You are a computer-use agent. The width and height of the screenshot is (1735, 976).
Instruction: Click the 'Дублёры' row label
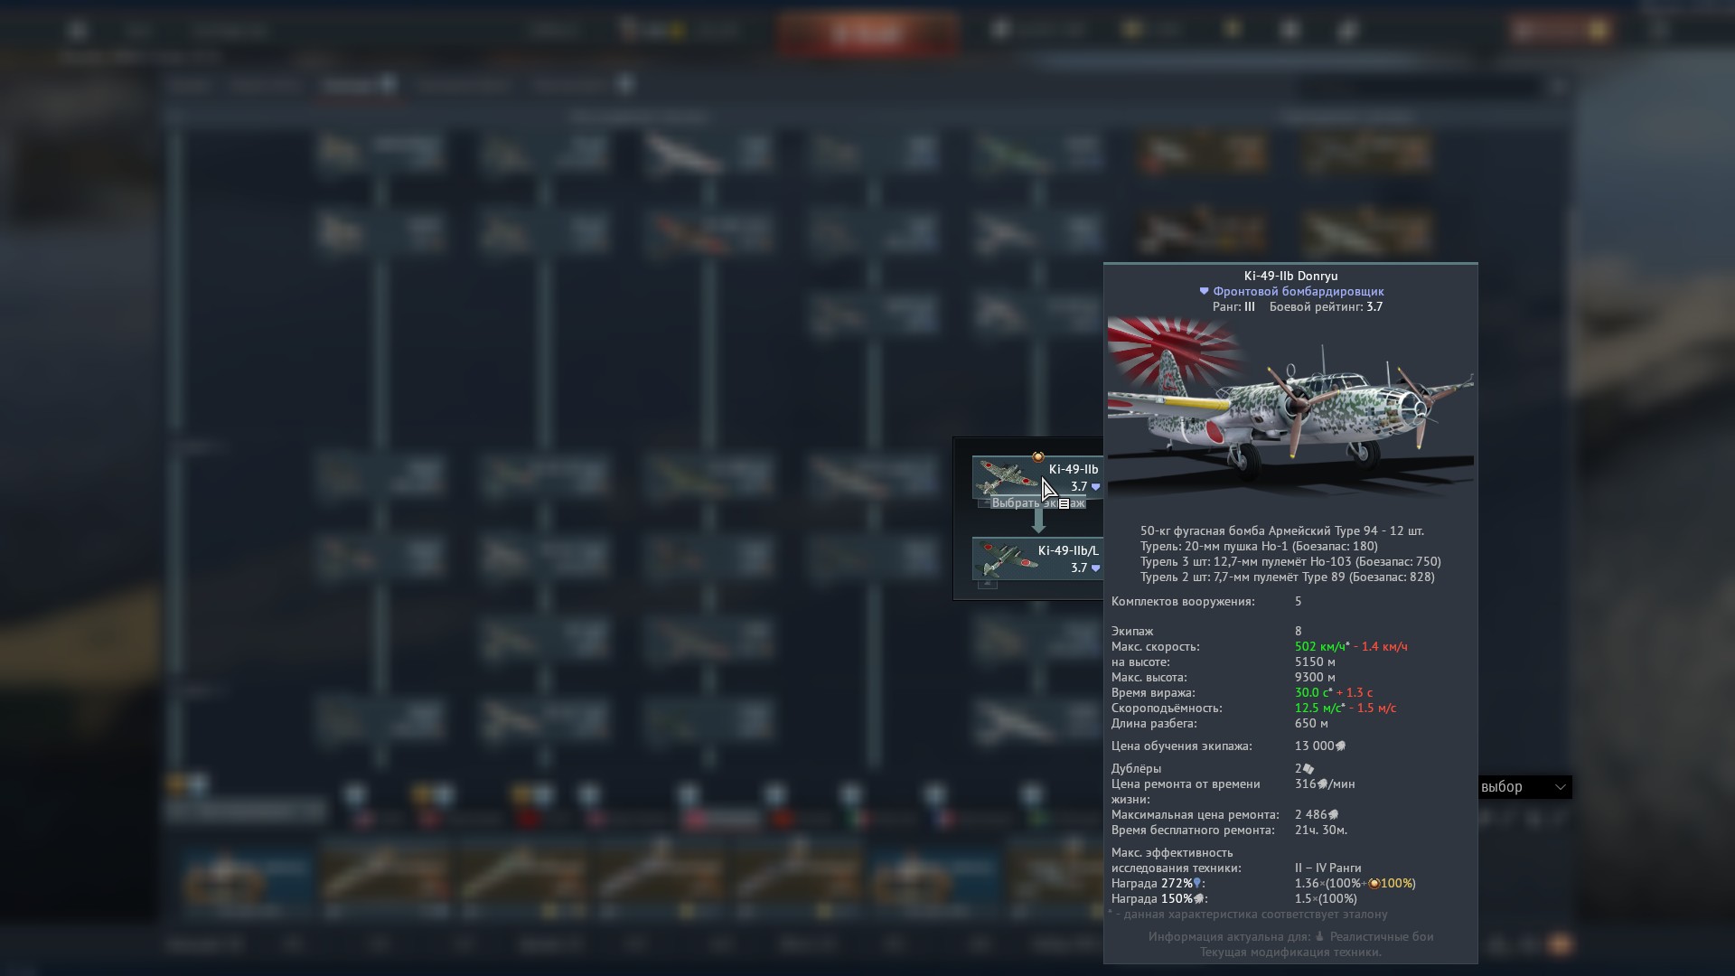coord(1136,768)
